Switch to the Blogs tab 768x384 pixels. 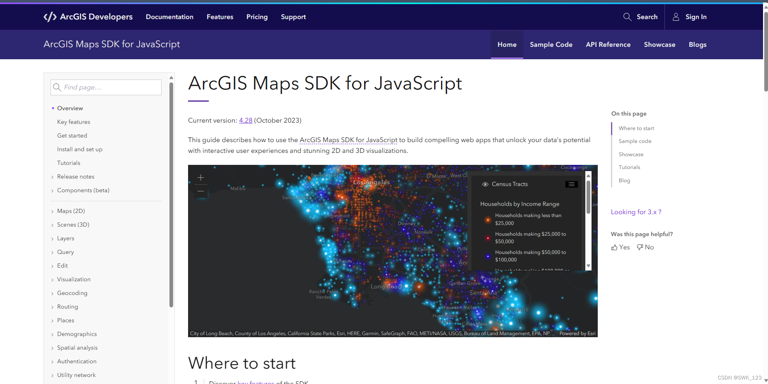[698, 44]
